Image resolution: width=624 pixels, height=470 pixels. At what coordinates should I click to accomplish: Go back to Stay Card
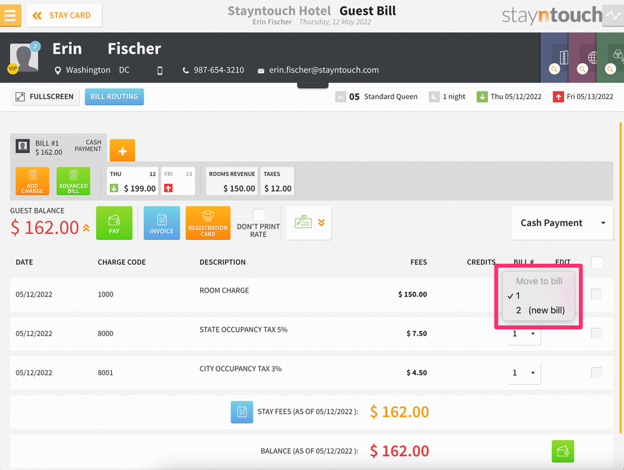[64, 16]
